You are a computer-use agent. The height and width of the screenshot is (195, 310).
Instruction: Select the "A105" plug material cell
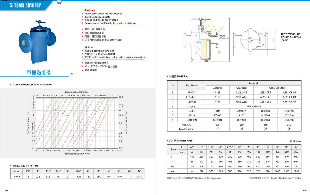242,115
